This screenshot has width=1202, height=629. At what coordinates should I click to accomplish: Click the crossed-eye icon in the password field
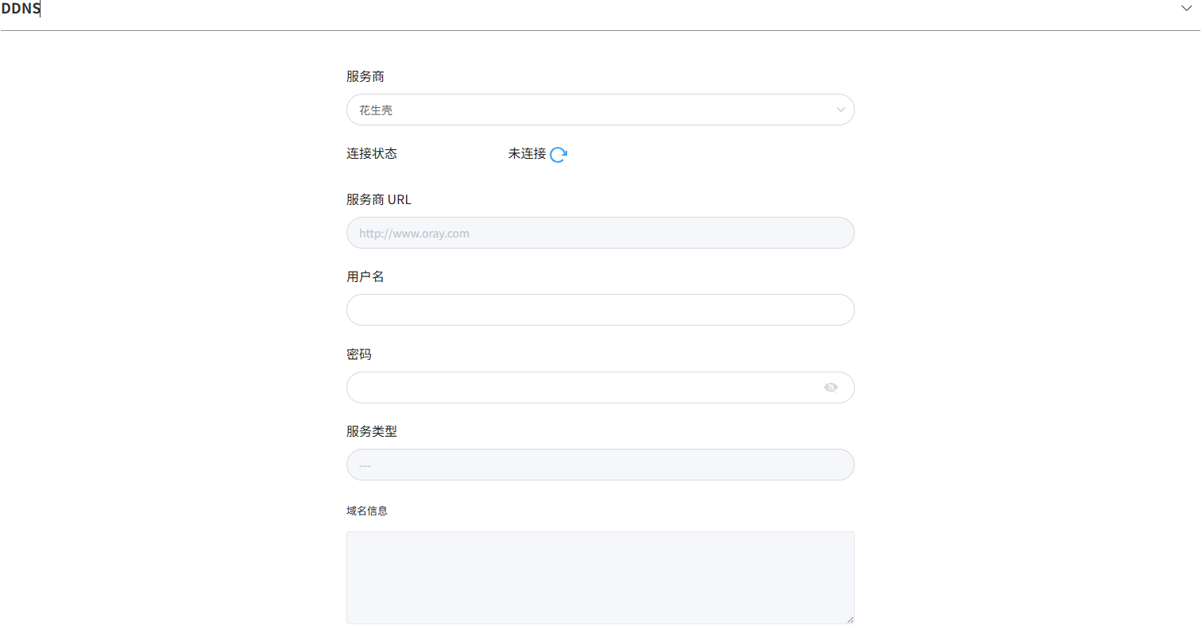coord(831,387)
